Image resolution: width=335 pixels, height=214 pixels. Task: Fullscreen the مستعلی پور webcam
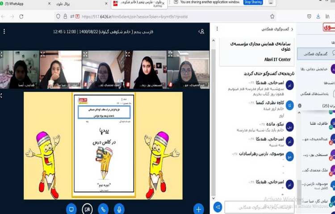(128, 54)
